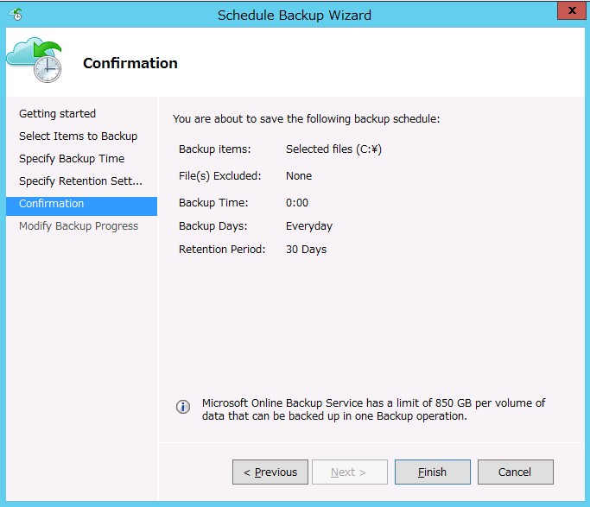
Task: Click the 30 Days Retention Period value
Action: tap(306, 250)
